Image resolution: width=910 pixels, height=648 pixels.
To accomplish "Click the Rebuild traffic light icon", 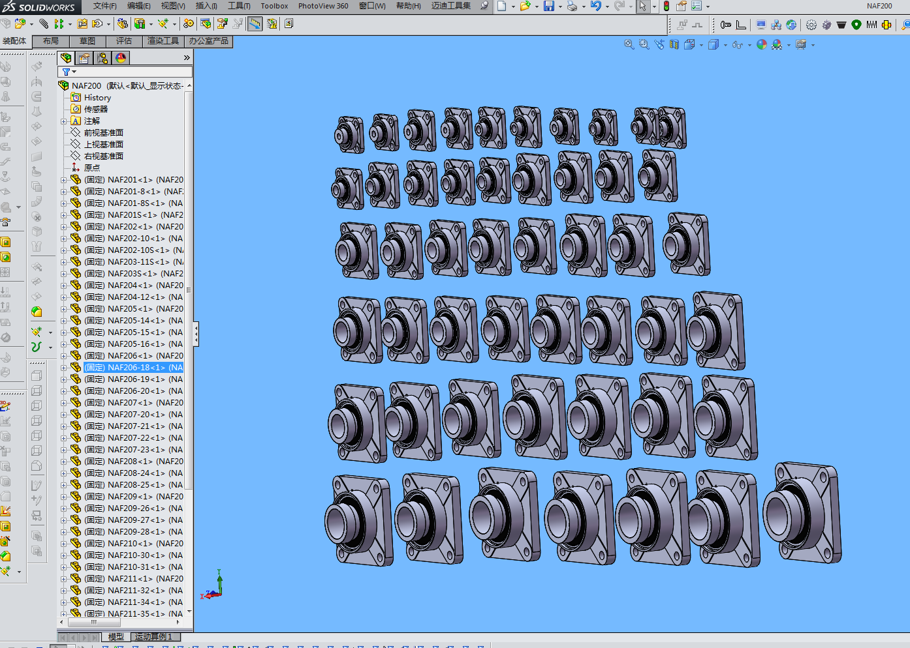I will [667, 6].
